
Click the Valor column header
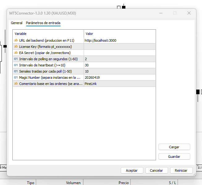[x=120, y=34]
